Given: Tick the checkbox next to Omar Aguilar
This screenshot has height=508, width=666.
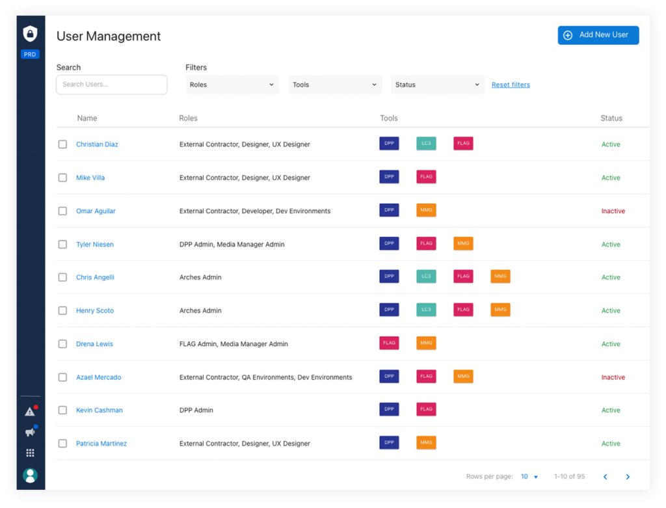Looking at the screenshot, I should tap(62, 211).
